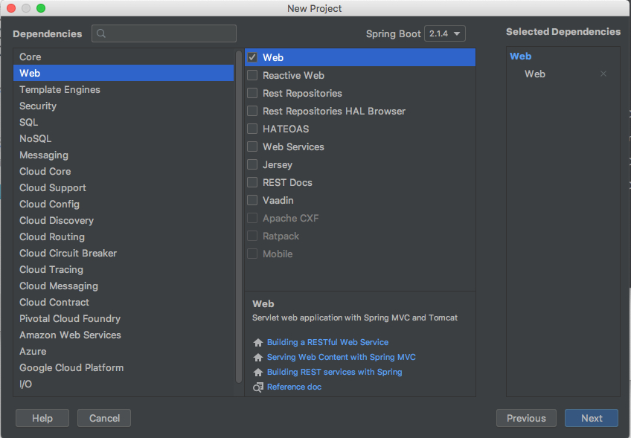Open the Spring Boot version dropdown
The height and width of the screenshot is (438, 631).
[445, 33]
